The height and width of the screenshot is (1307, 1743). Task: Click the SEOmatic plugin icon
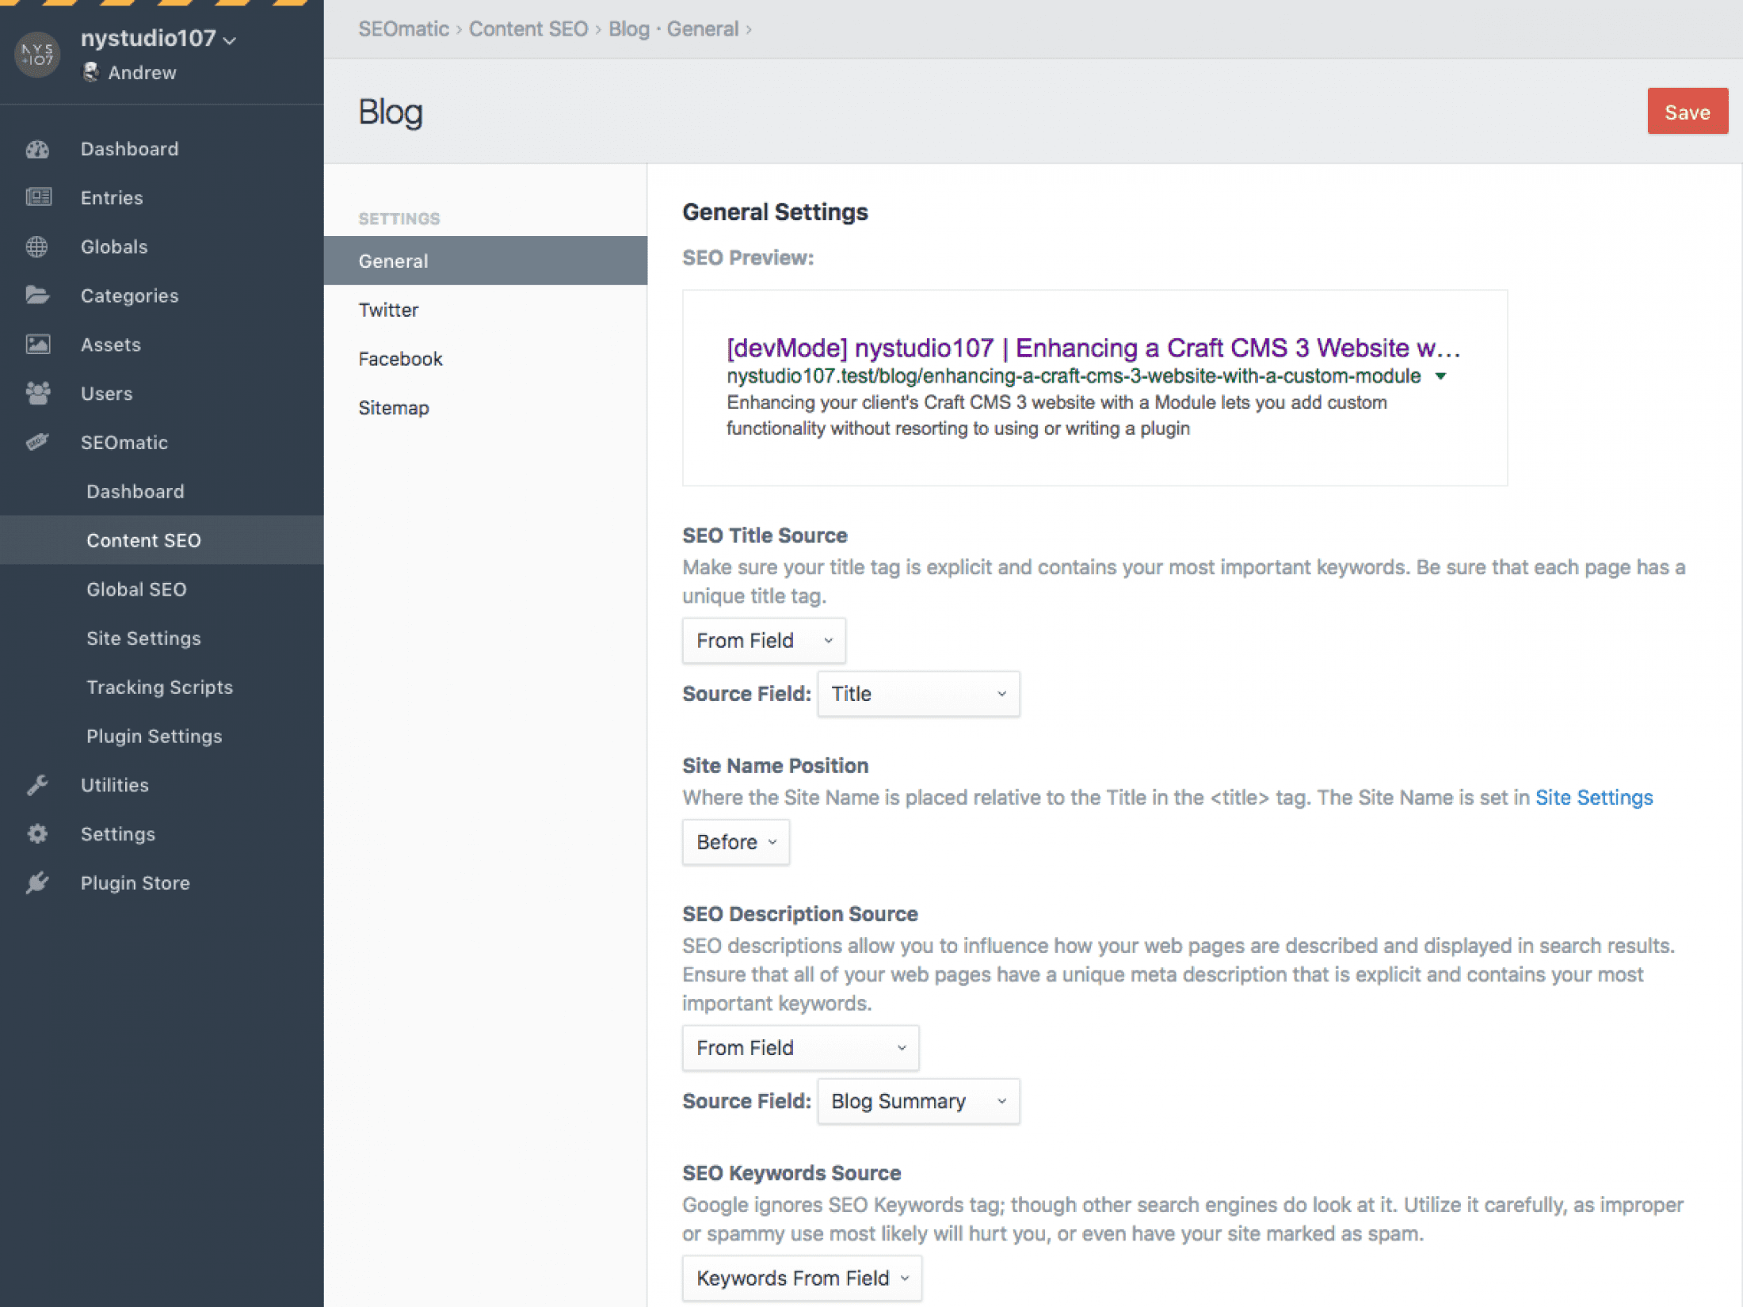37,442
